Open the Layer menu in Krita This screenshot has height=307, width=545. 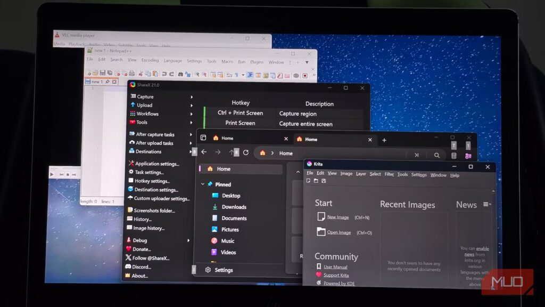click(361, 174)
